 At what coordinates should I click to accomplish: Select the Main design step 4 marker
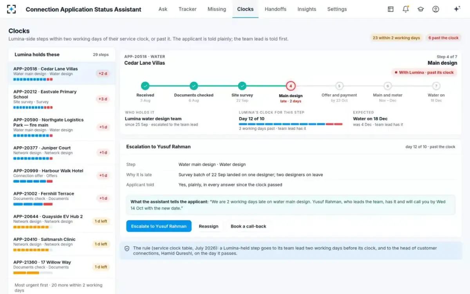coord(291,86)
